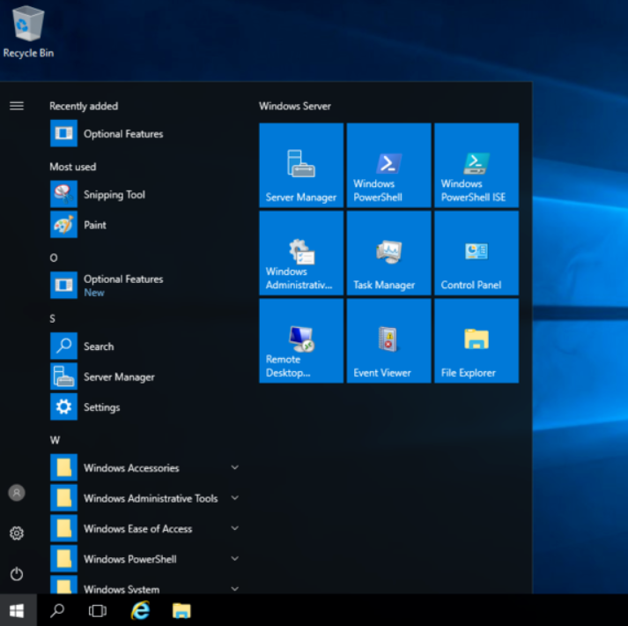Select the Recycle Bin desktop icon
628x626 pixels.
pos(28,32)
